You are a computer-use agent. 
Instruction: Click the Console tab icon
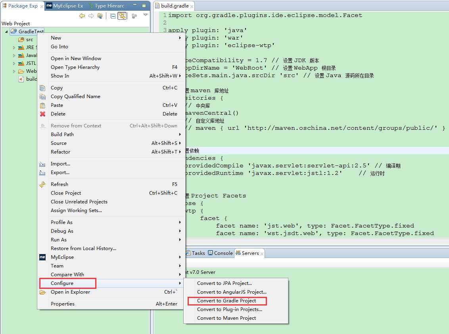[211, 253]
